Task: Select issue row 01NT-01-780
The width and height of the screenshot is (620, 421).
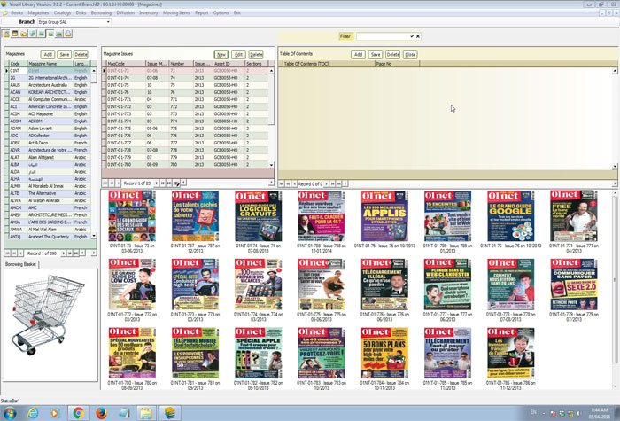Action: (188, 165)
